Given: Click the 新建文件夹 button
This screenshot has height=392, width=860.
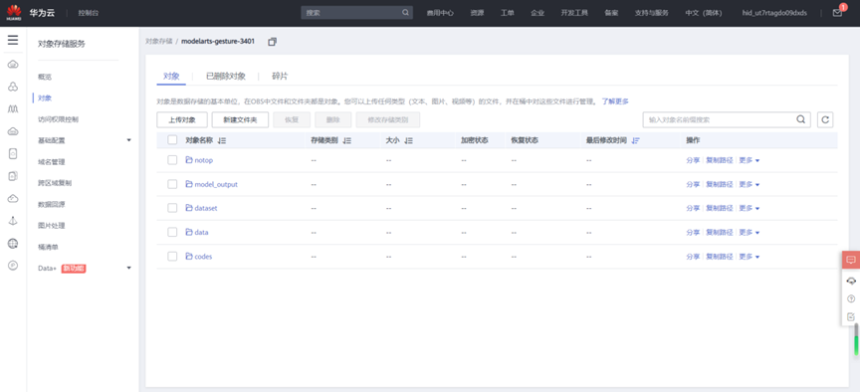Looking at the screenshot, I should [x=240, y=119].
